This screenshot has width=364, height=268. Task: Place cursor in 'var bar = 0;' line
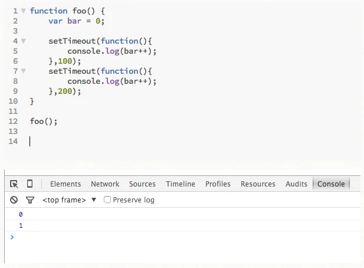tap(77, 21)
